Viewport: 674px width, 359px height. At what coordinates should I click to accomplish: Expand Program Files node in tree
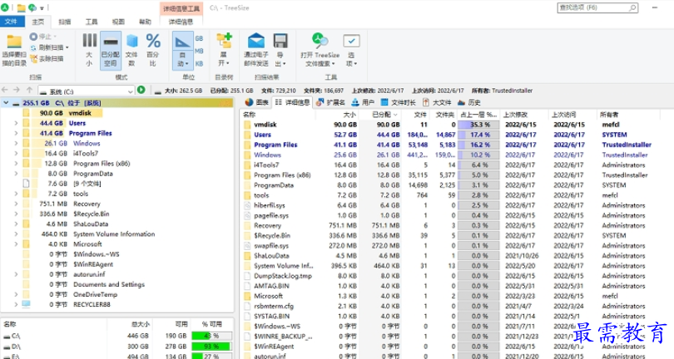16,133
